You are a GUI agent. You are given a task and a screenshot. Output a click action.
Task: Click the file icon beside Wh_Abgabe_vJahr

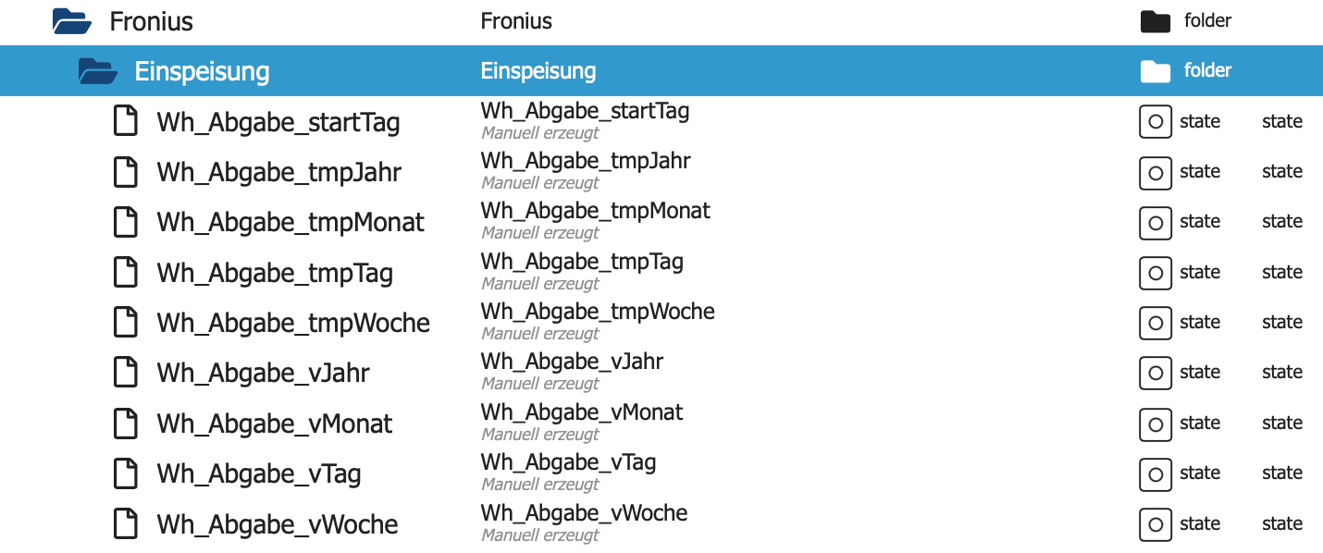[125, 373]
